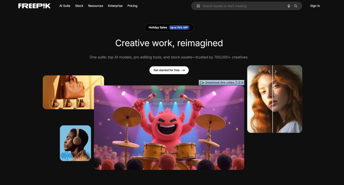The width and height of the screenshot is (344, 185).
Task: Click the right arrow on portrait comparison slider
Action: tap(275, 72)
